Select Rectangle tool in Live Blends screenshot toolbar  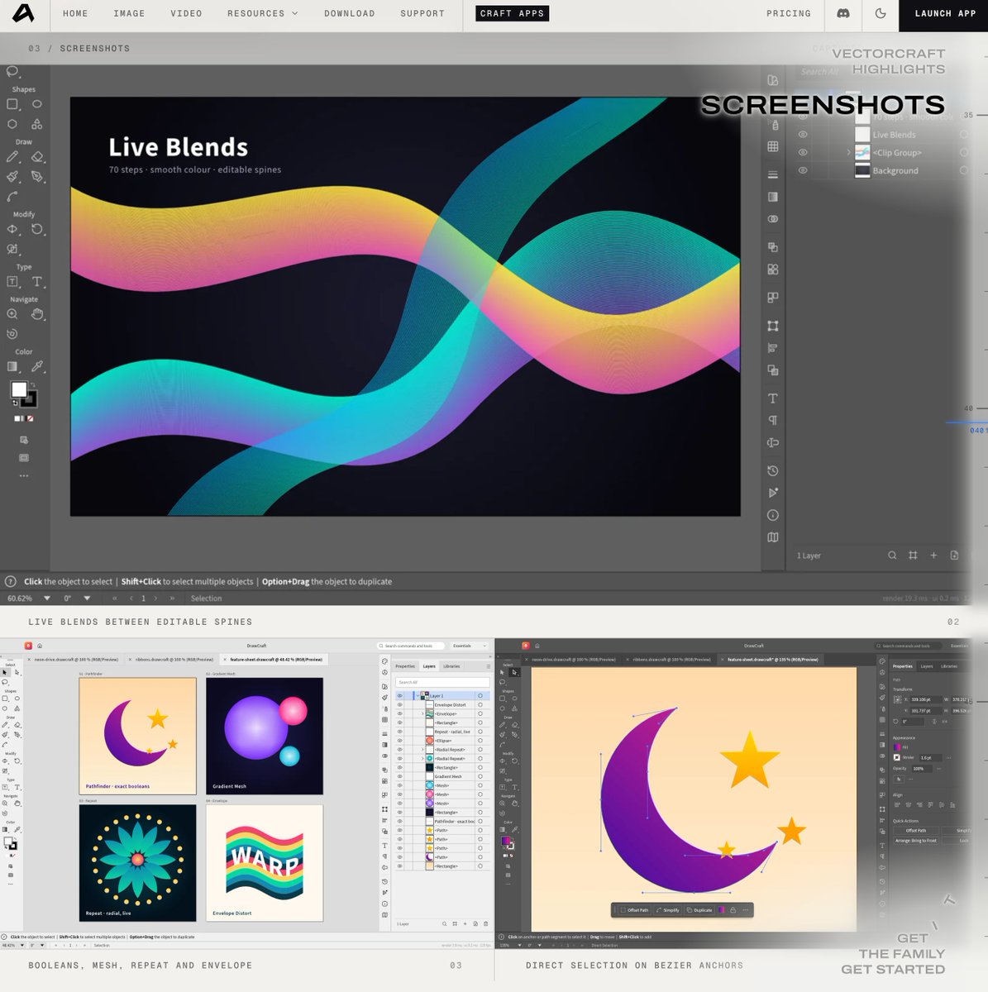tap(12, 104)
